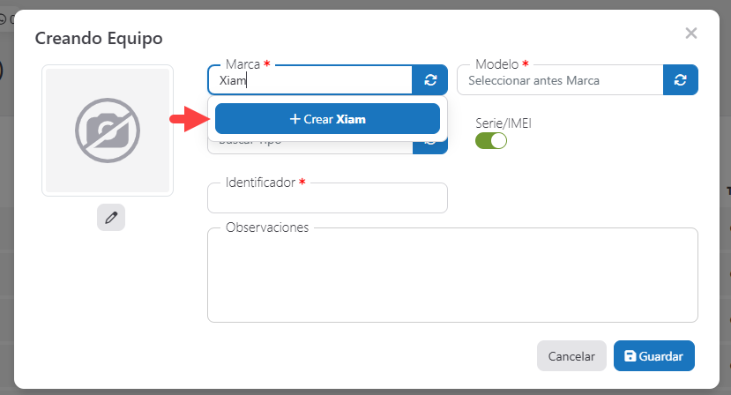Focus the Marca combo box with Xiam

pyautogui.click(x=310, y=80)
